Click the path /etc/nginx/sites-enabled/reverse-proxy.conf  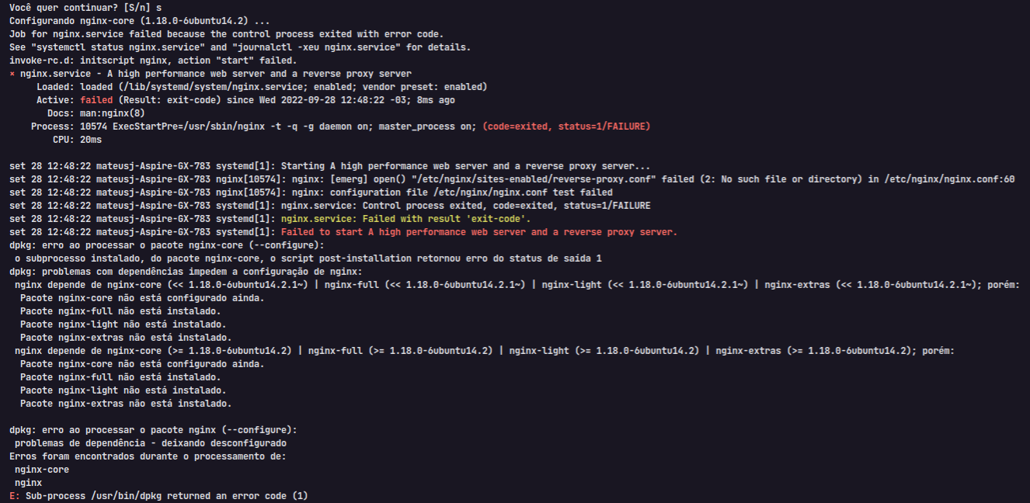coord(526,179)
